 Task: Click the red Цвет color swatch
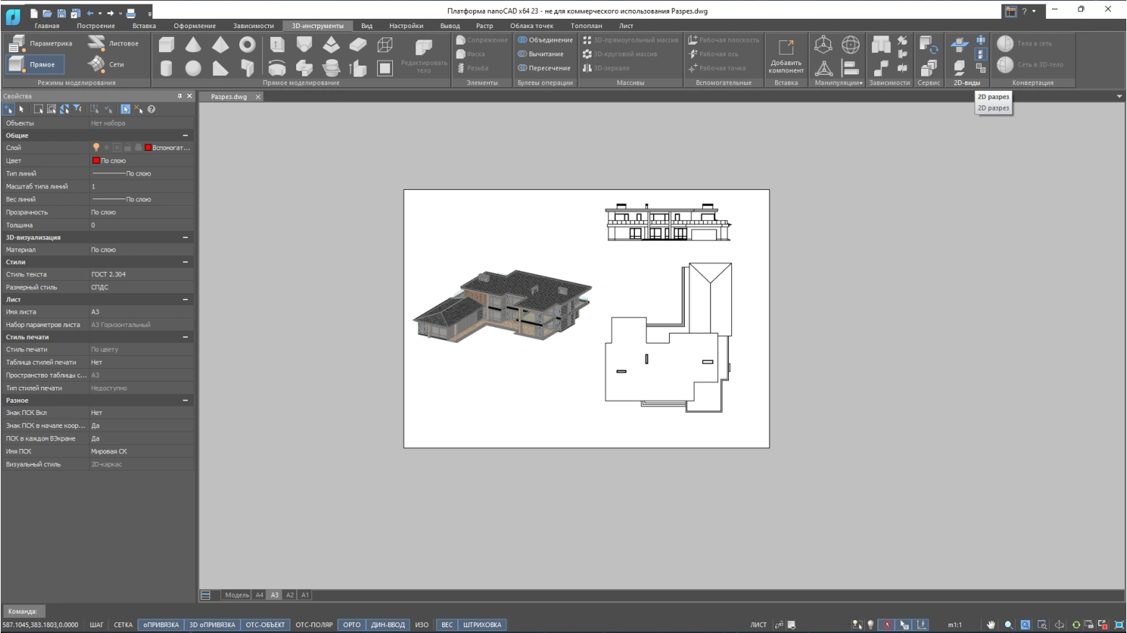coord(96,161)
